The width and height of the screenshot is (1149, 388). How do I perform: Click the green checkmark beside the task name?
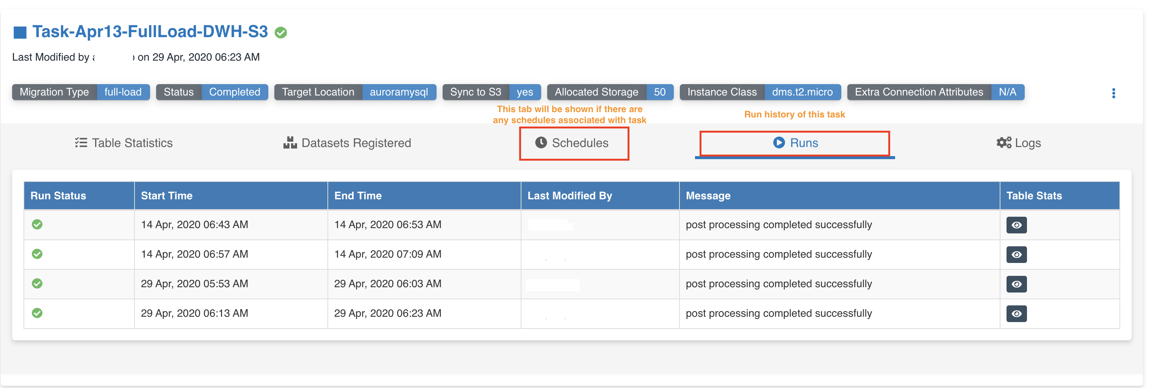pyautogui.click(x=281, y=32)
